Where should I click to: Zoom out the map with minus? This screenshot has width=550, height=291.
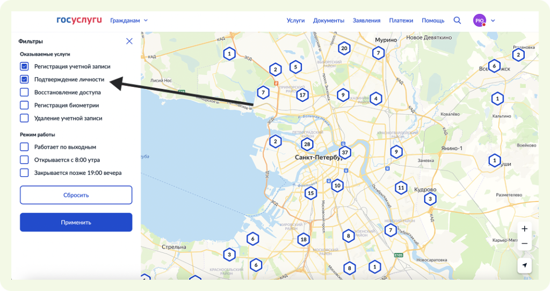pyautogui.click(x=524, y=243)
